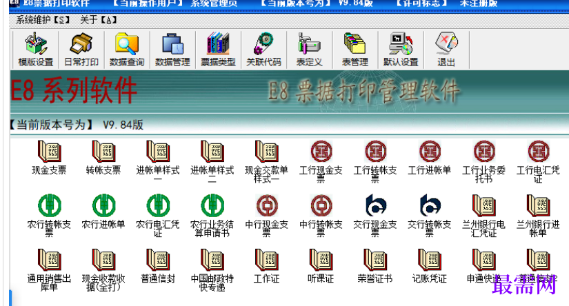
Task: Open 数据查询 search tool
Action: (x=127, y=50)
